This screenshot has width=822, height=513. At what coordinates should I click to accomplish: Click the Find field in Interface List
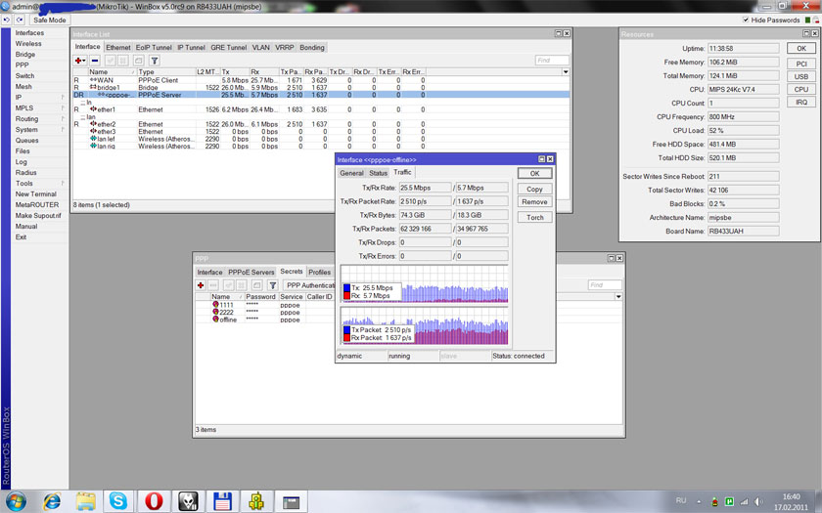click(x=551, y=61)
